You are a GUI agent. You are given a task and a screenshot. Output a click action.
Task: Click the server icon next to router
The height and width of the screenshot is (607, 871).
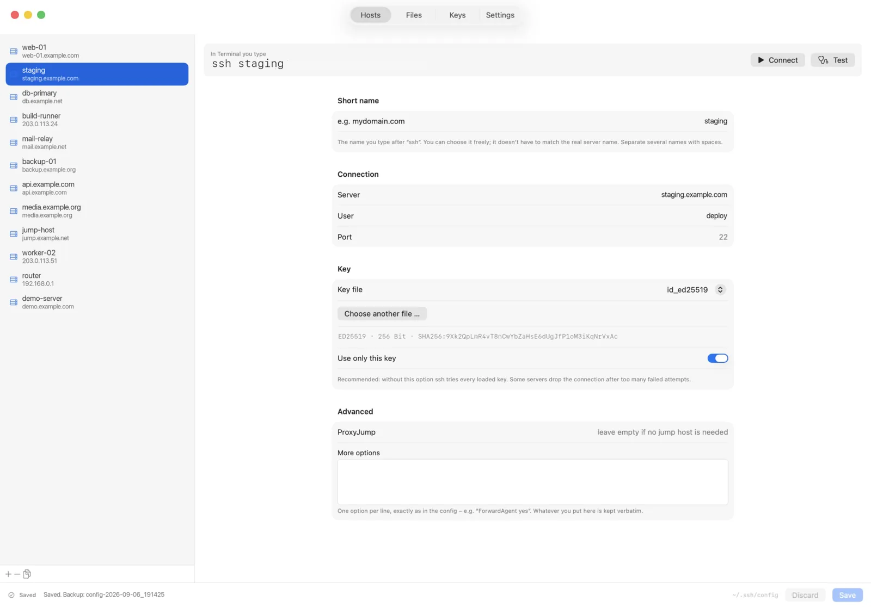click(14, 280)
